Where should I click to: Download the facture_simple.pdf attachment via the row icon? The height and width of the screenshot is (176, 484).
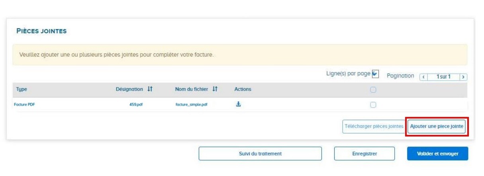pyautogui.click(x=239, y=105)
